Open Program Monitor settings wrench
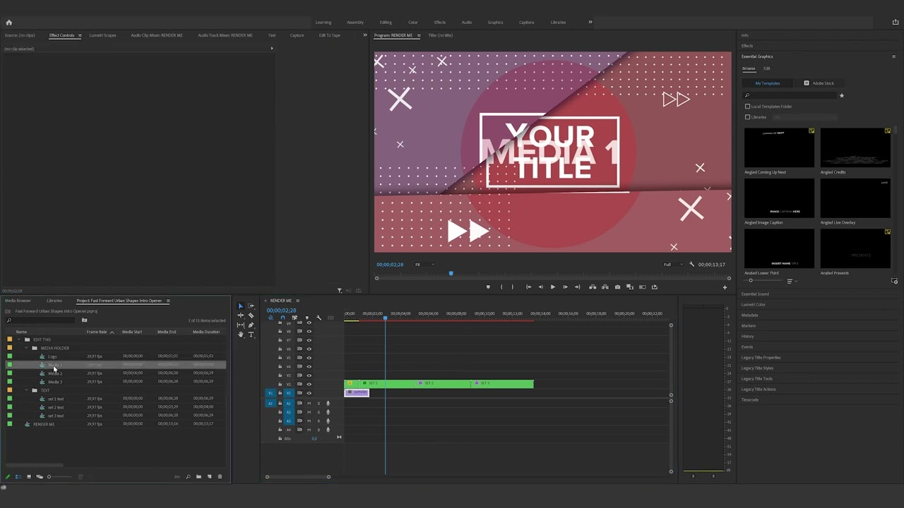Screen dimensions: 904x508 692,265
